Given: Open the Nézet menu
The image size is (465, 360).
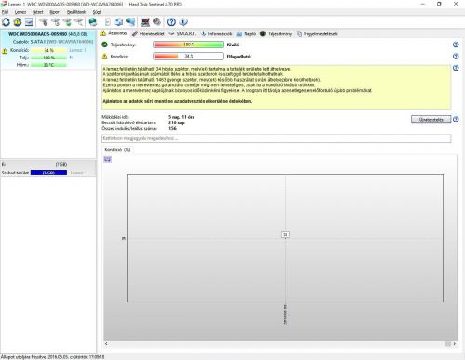Looking at the screenshot, I should click(38, 12).
